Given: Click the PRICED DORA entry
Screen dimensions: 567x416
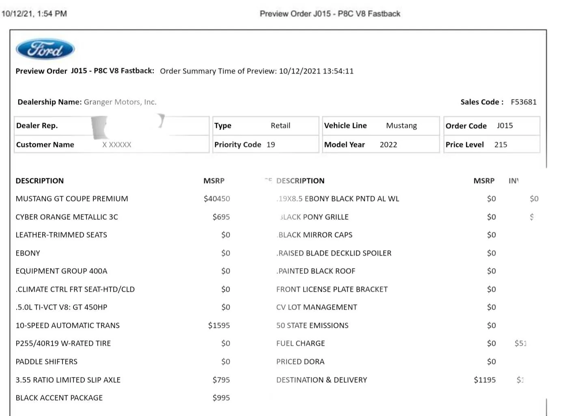Looking at the screenshot, I should [x=300, y=362].
